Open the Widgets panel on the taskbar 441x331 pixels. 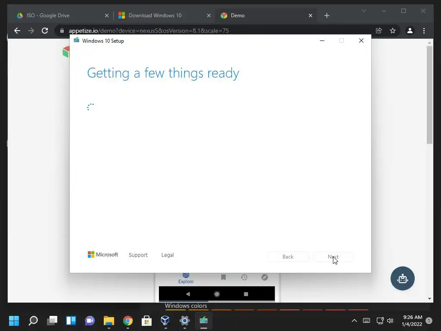71,321
